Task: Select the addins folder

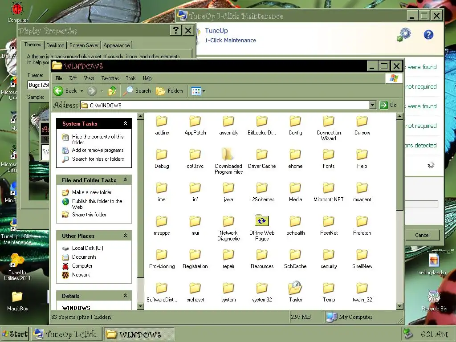Action: [x=162, y=125]
